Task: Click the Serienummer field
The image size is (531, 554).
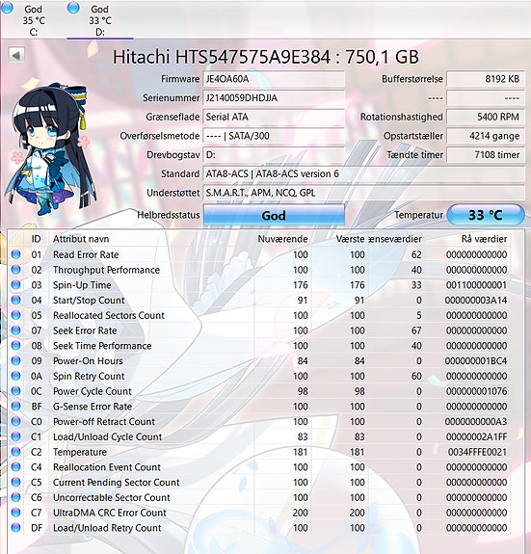Action: click(x=274, y=98)
